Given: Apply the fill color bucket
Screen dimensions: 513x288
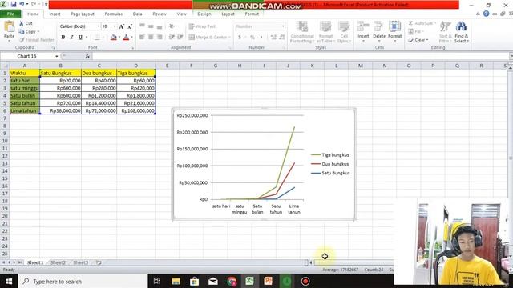Looking at the screenshot, I should [x=113, y=38].
